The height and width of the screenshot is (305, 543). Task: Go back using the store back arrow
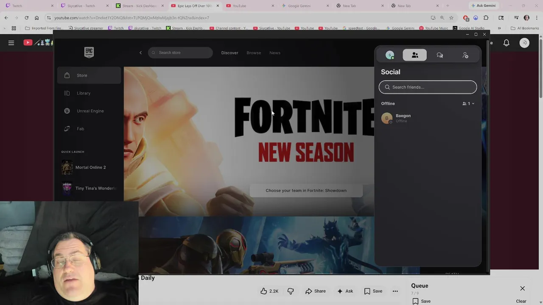141,53
